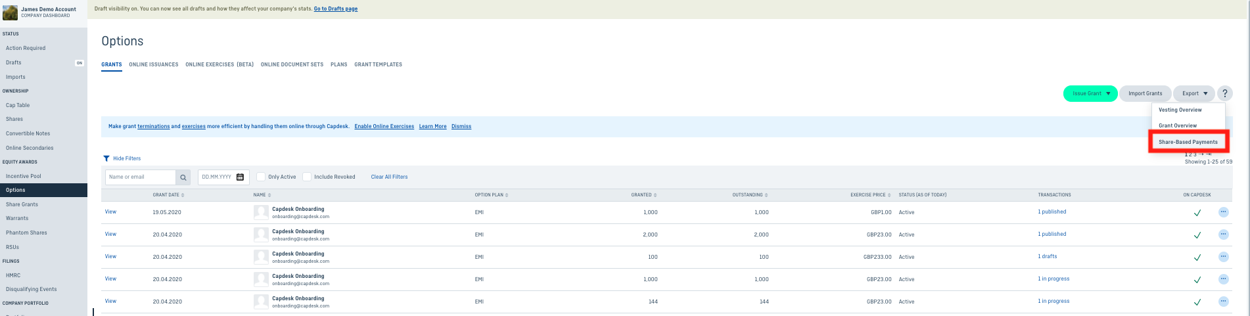The width and height of the screenshot is (1250, 316).
Task: Click company avatar for James Demo Account
Action: [10, 12]
